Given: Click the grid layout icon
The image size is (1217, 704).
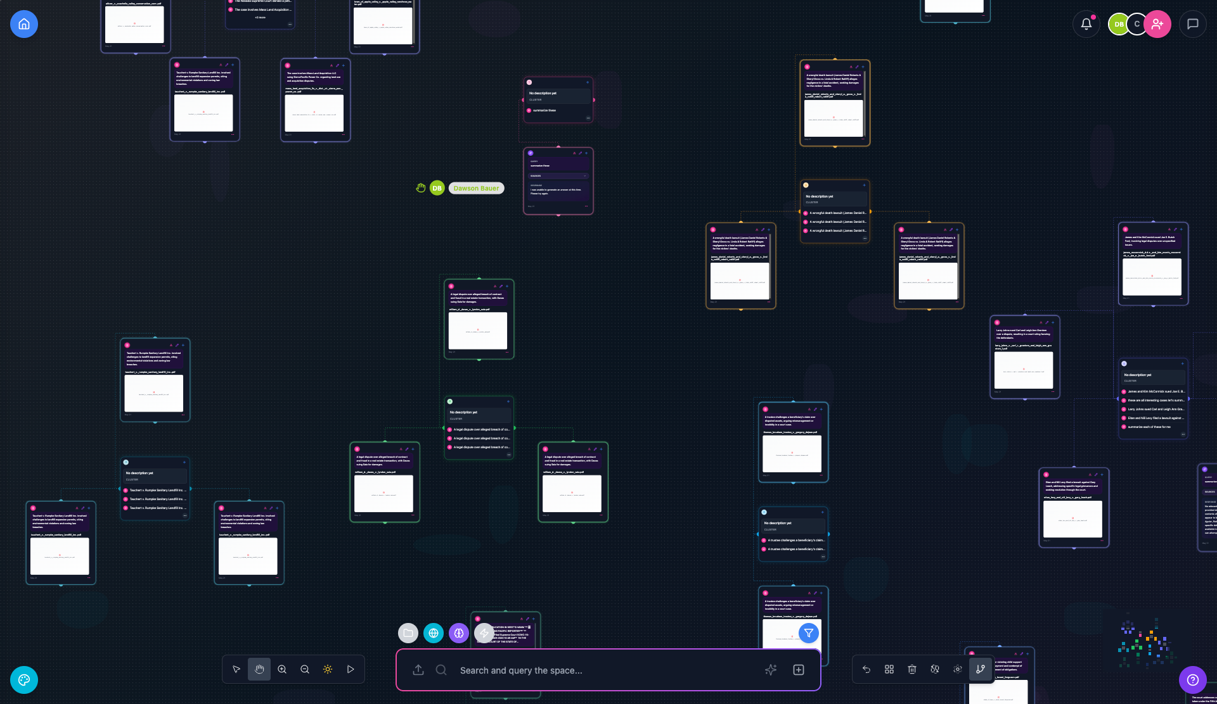Looking at the screenshot, I should click(889, 669).
